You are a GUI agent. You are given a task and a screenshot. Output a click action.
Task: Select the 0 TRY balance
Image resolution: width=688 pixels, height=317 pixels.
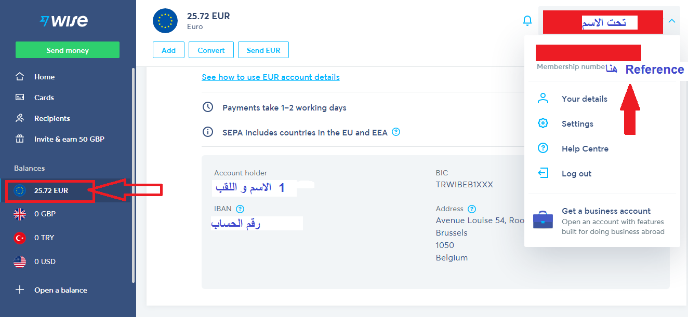68,238
